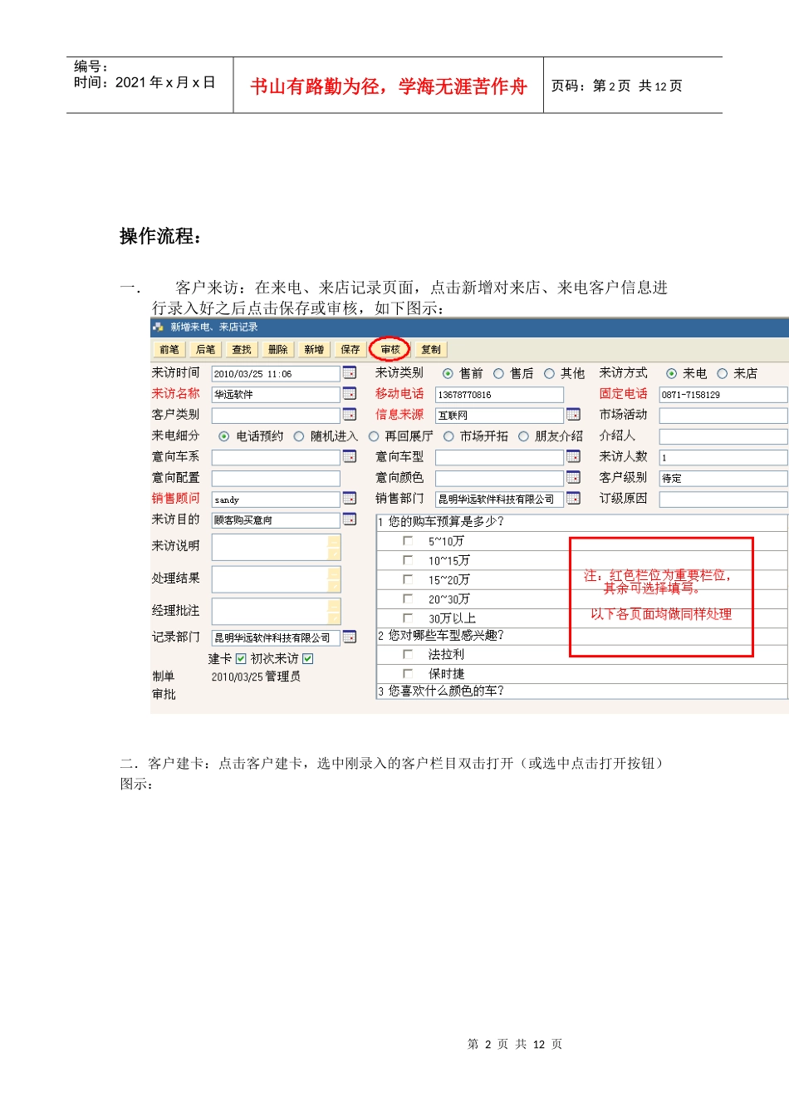The width and height of the screenshot is (789, 1117).
Task: Toggle the 建卡 checkbox
Action: coord(241,659)
